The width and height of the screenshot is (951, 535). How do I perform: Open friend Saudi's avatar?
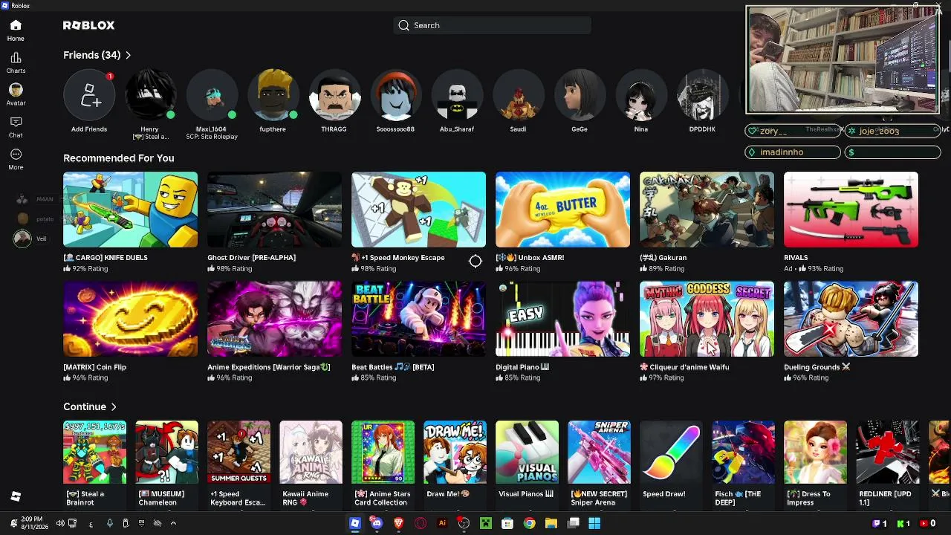(x=518, y=95)
